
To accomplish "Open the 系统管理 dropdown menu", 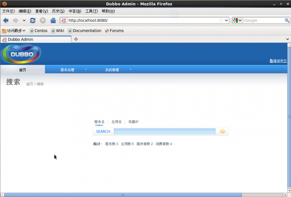I will [x=112, y=69].
